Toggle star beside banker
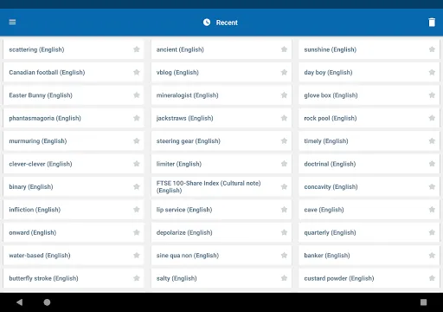 [x=432, y=256]
